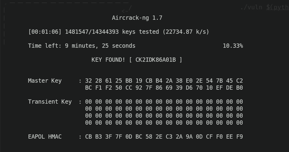
Task: Click the second Master Key hex row
Action: 164,88
